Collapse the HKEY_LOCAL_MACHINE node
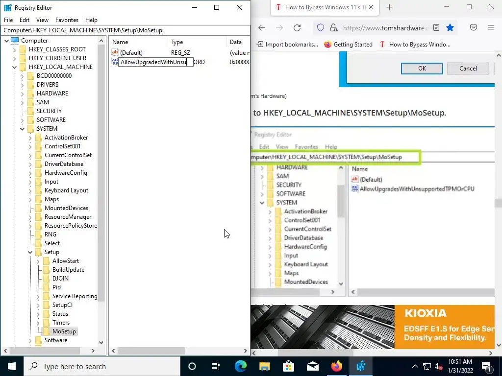Viewport: 502px width, 376px height. point(14,67)
